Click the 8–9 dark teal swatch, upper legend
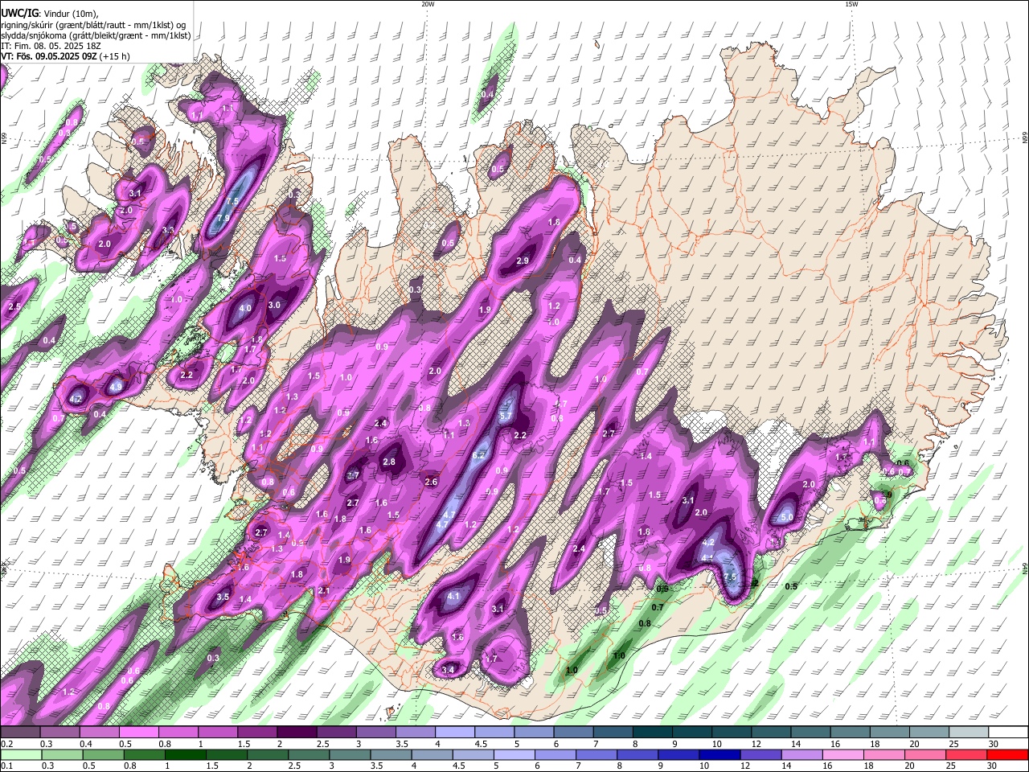1029x772 pixels. tap(653, 733)
